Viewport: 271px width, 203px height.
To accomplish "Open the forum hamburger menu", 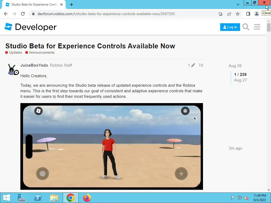I will (x=257, y=27).
